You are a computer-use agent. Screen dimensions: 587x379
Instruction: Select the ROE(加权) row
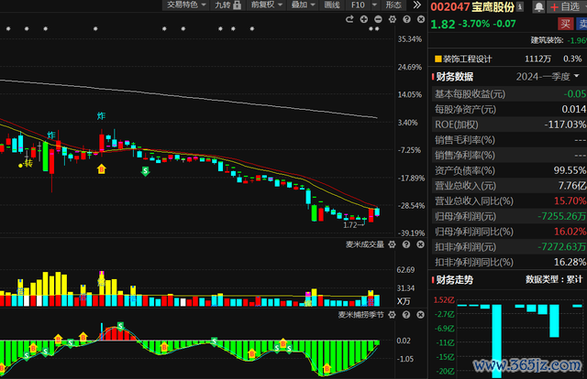(509, 125)
